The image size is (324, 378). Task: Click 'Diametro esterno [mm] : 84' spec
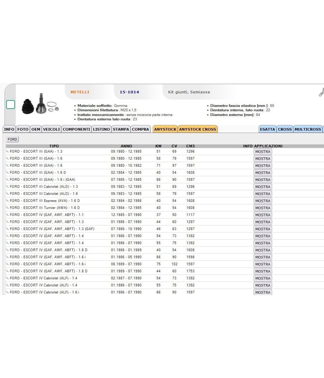tap(235, 115)
